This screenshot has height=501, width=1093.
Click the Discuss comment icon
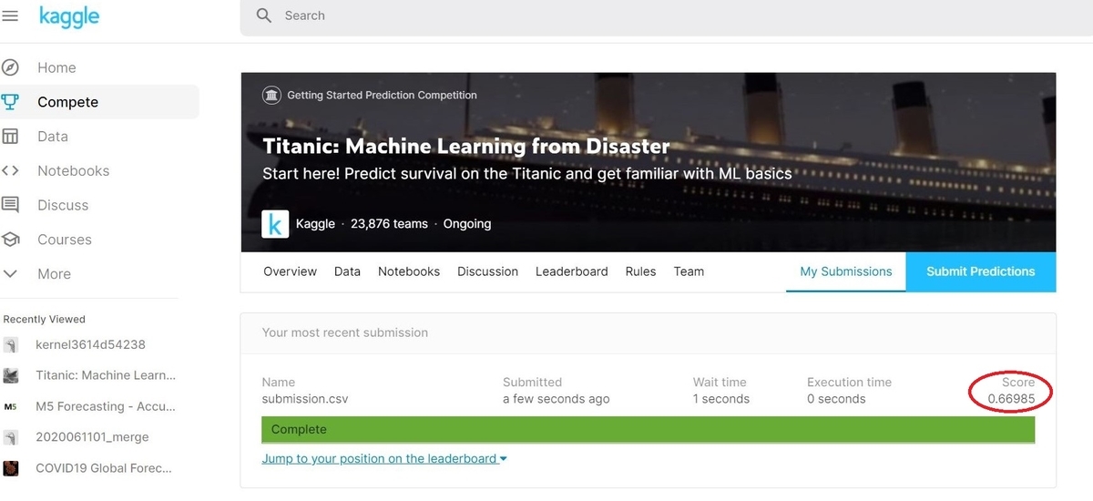[11, 205]
